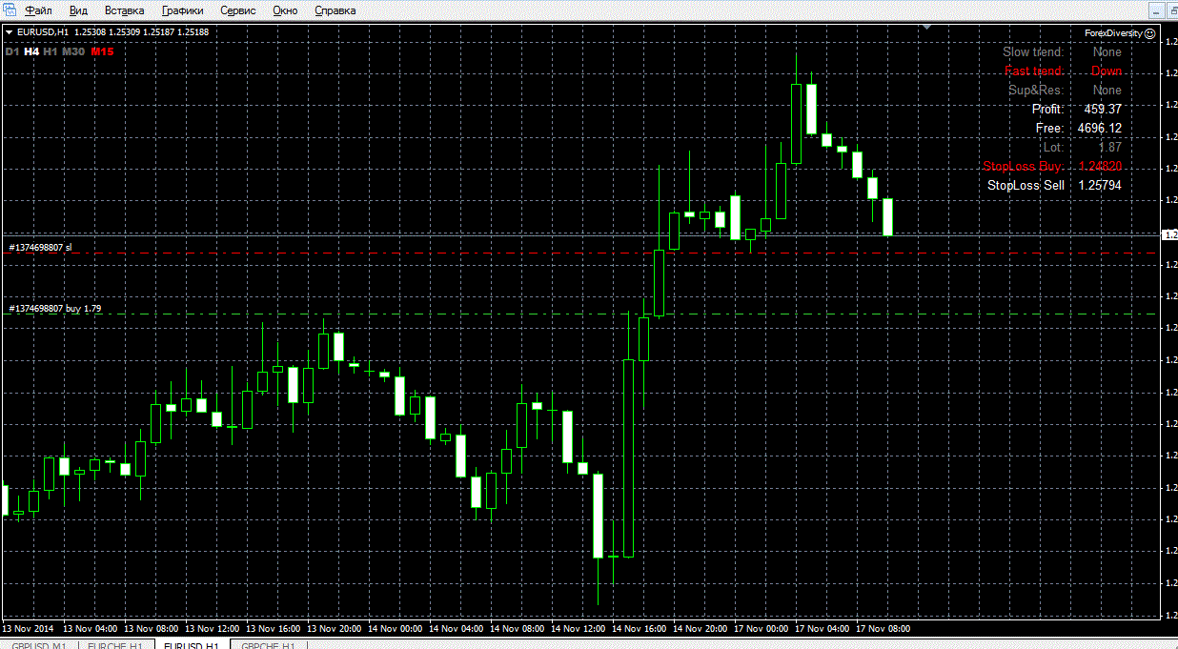
Task: Select the grey H1 timeframe label
Action: tap(51, 51)
